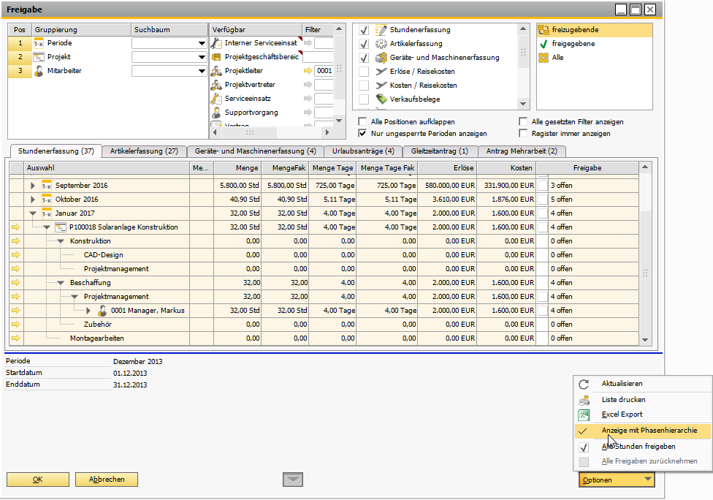
Task: Enable the Erlöse / Reisekosten checkbox
Action: (x=364, y=72)
